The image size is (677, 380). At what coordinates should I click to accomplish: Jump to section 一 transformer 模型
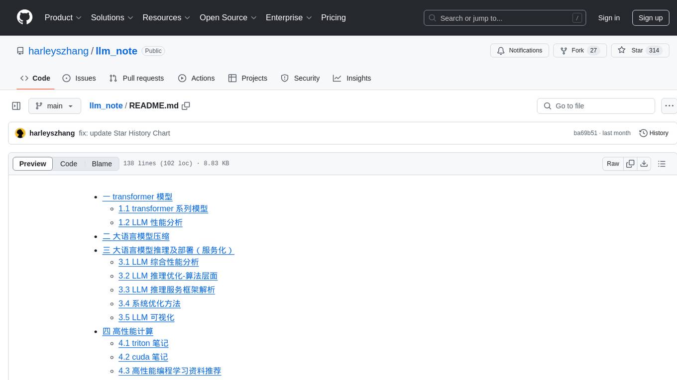tap(137, 197)
